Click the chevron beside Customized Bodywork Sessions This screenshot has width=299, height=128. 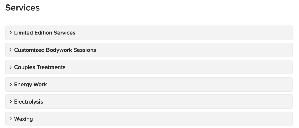coord(11,50)
